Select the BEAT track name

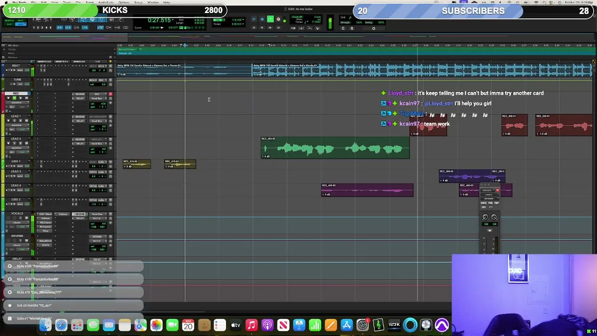16,66
